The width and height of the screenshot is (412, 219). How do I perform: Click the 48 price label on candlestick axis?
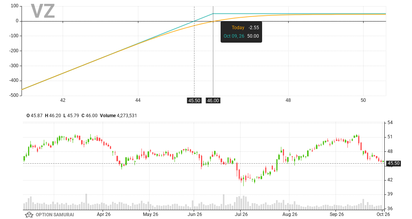(390, 151)
